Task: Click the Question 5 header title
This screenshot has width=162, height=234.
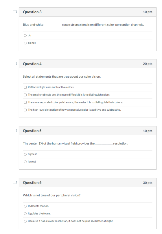Action: [32, 131]
